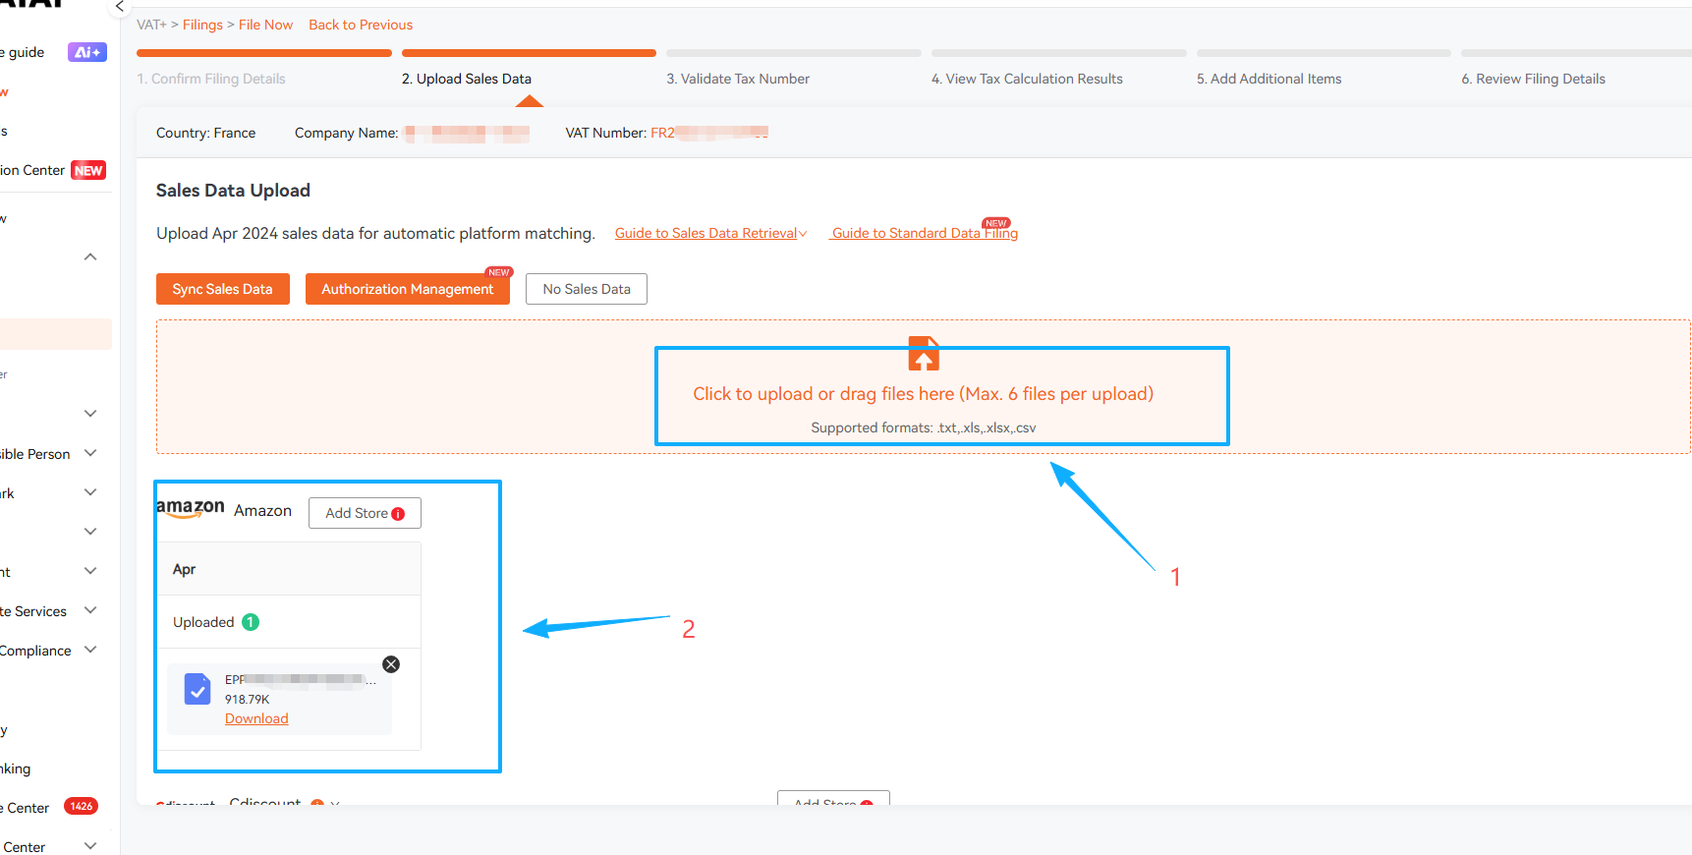
Task: Click Supported formats text
Action: pyautogui.click(x=924, y=427)
